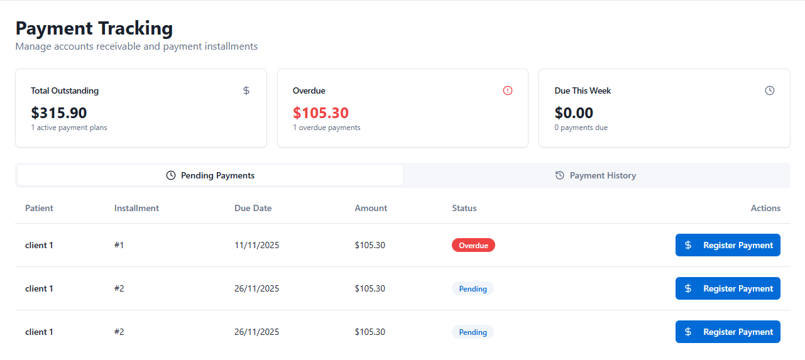The image size is (805, 360).
Task: Click the history icon beside Payment History
Action: click(x=560, y=175)
